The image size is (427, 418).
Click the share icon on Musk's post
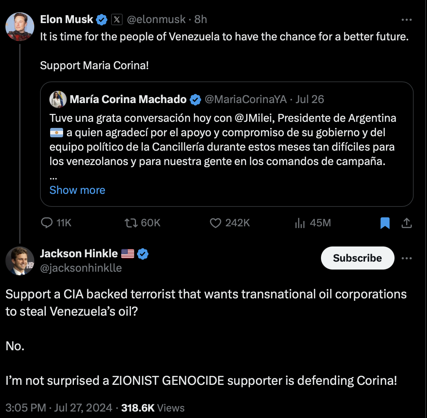point(406,223)
